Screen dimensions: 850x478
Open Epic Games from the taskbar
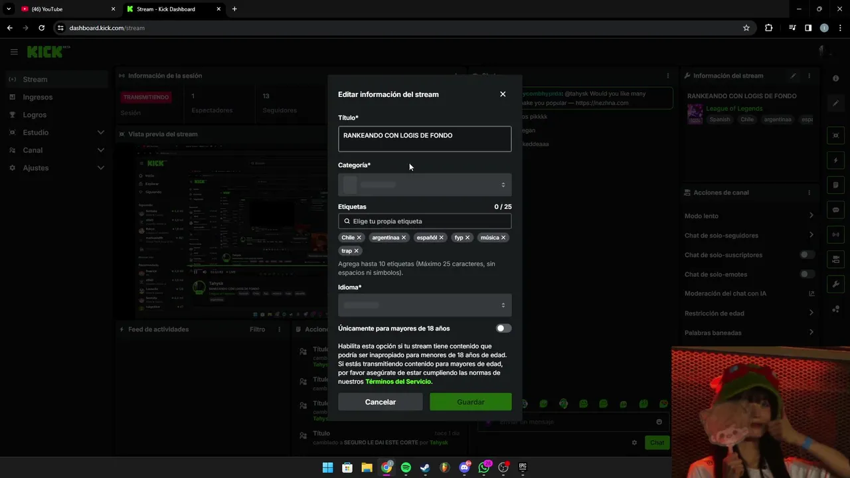click(x=523, y=467)
